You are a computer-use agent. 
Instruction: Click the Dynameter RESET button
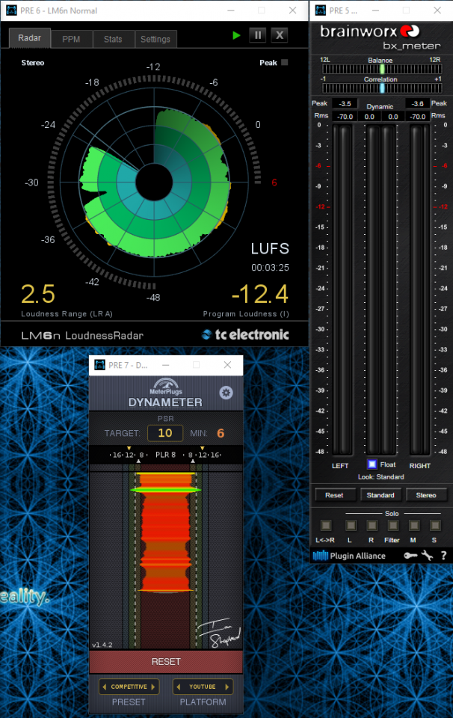pyautogui.click(x=166, y=662)
